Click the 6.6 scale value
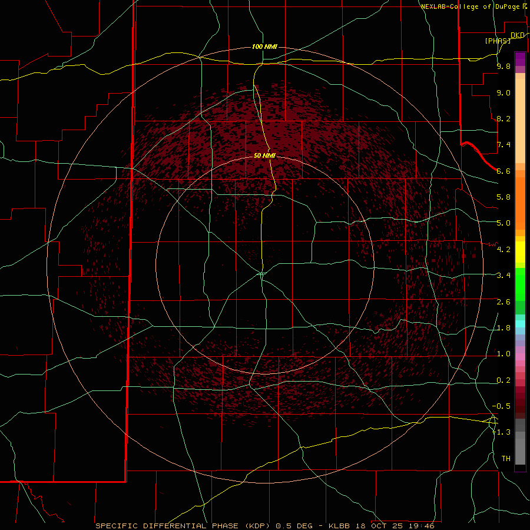Image resolution: width=530 pixels, height=530 pixels. pyautogui.click(x=503, y=171)
